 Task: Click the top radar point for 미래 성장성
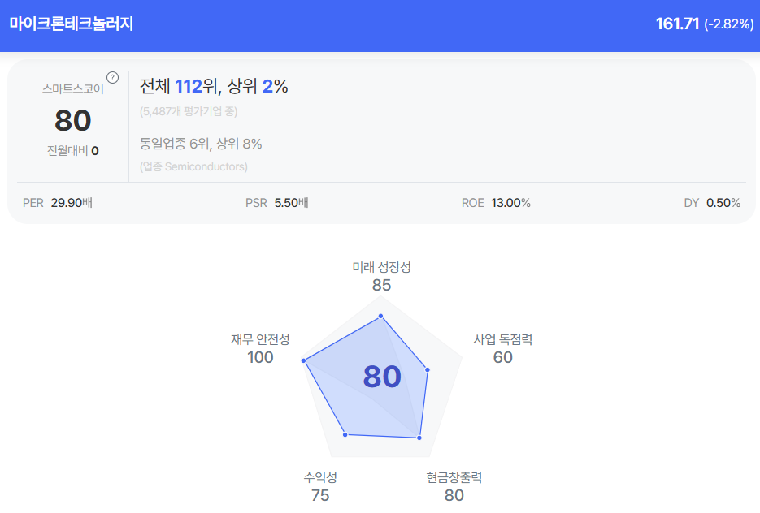click(x=380, y=317)
